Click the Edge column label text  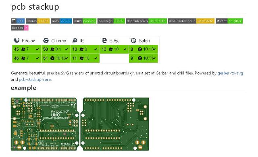coord(114,41)
